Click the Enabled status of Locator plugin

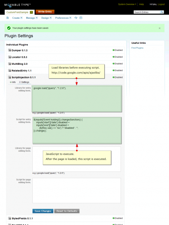[118, 57]
